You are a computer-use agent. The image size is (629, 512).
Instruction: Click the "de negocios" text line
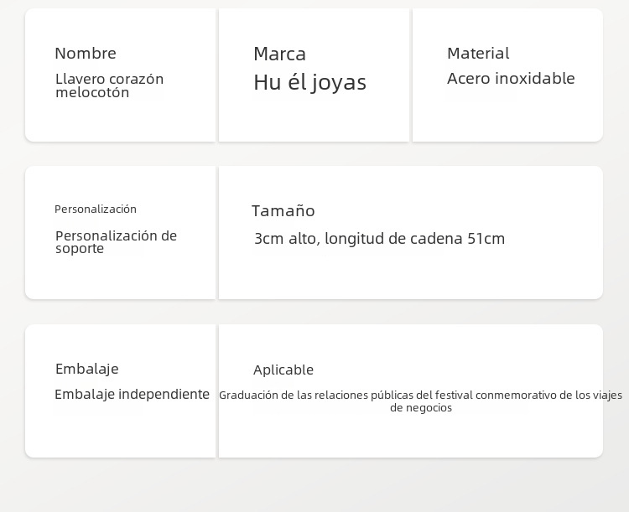[x=421, y=408]
